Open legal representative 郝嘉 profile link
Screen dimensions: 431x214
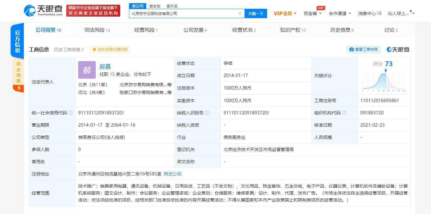[x=105, y=67]
